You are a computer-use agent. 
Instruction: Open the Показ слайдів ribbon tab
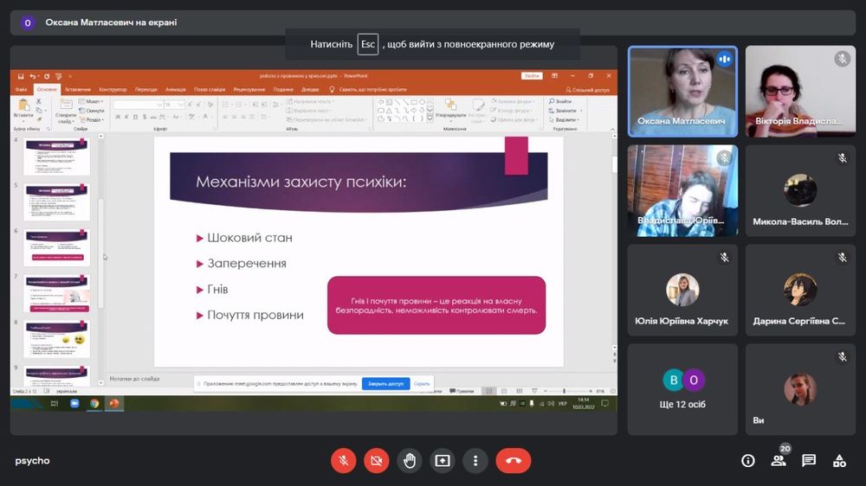(x=210, y=89)
